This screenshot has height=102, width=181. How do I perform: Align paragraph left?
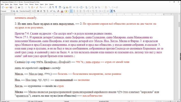click(x=71, y=11)
